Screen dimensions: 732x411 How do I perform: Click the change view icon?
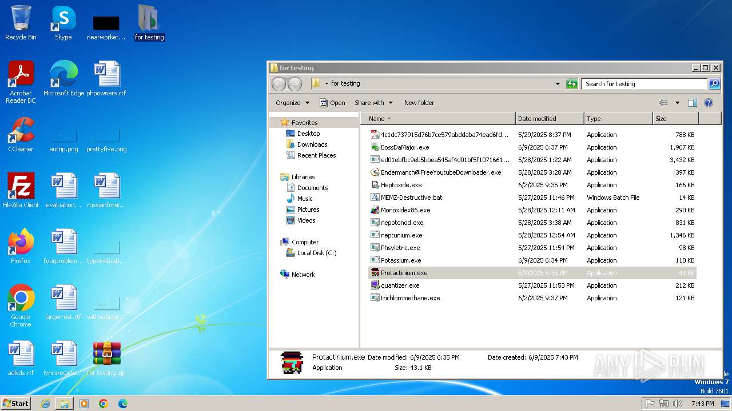(663, 103)
